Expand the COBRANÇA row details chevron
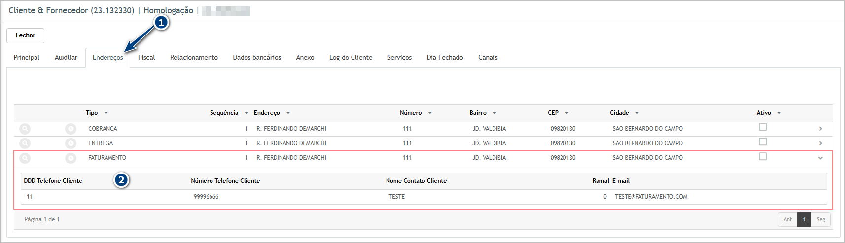This screenshot has width=845, height=243. [820, 129]
